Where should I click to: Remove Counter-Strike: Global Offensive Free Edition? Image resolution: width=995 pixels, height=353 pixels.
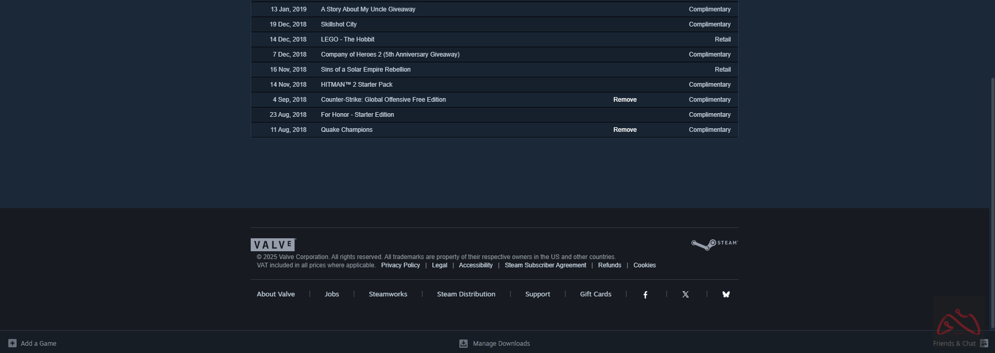(x=624, y=100)
